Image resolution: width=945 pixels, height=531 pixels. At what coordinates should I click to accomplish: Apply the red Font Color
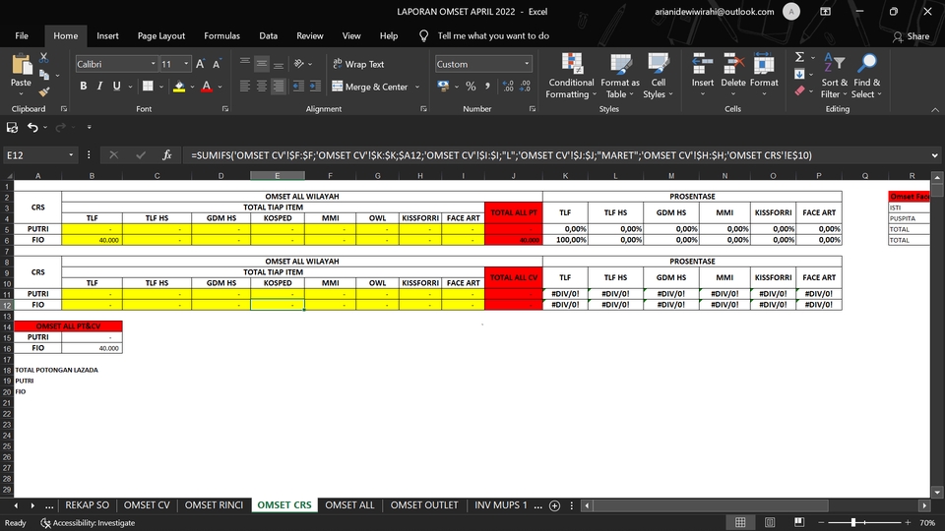point(207,87)
